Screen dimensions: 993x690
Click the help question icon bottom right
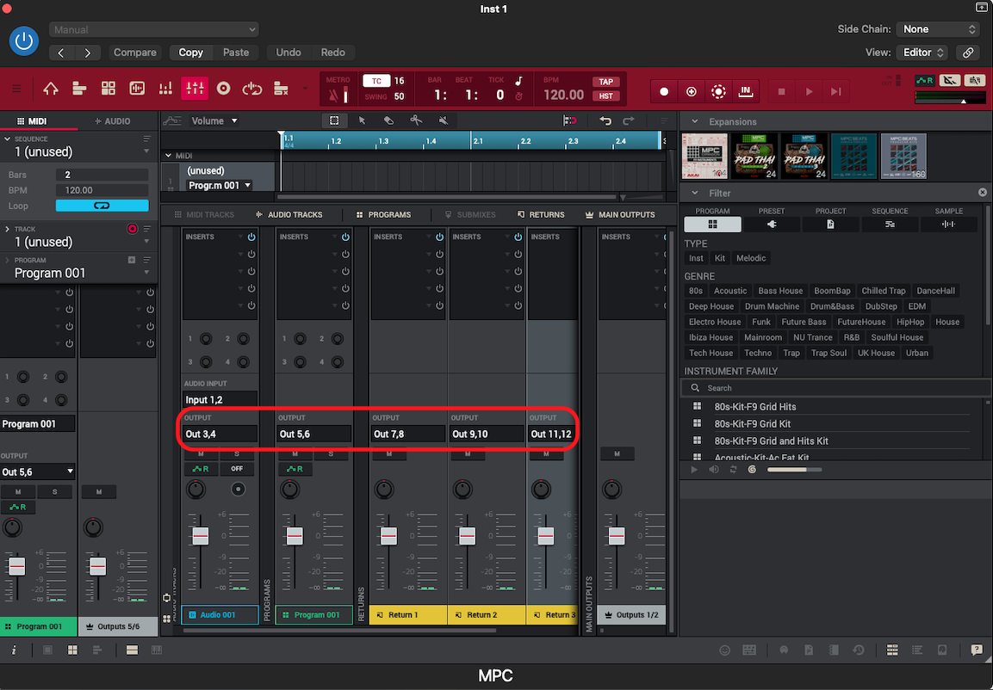(x=977, y=650)
